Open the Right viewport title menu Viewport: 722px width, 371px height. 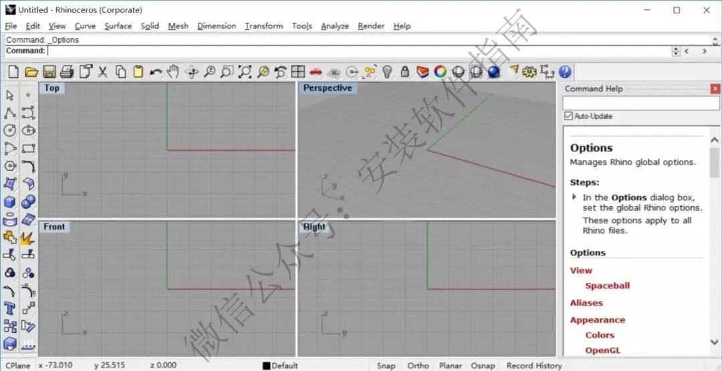314,227
